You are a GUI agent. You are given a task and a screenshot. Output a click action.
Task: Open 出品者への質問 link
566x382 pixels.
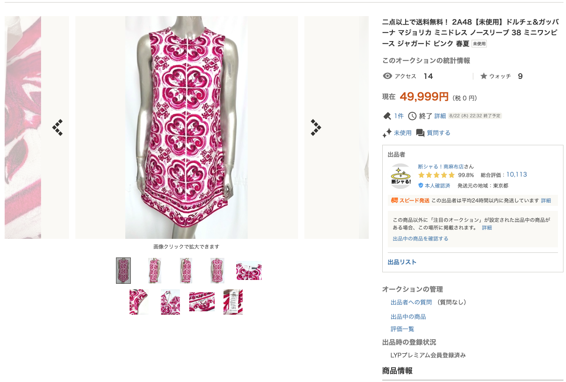(x=411, y=302)
